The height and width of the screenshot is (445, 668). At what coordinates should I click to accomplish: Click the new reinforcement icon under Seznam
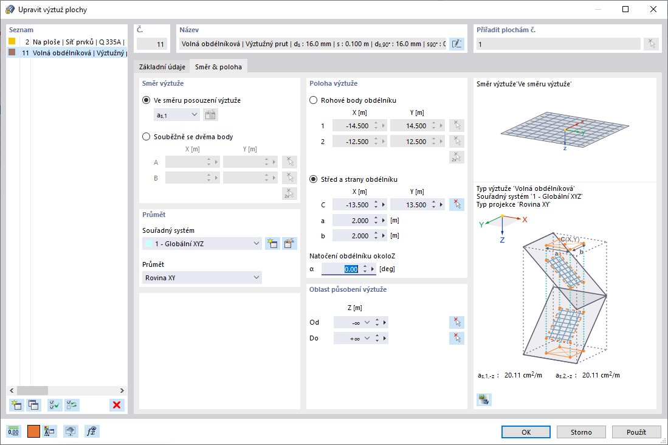click(x=16, y=405)
